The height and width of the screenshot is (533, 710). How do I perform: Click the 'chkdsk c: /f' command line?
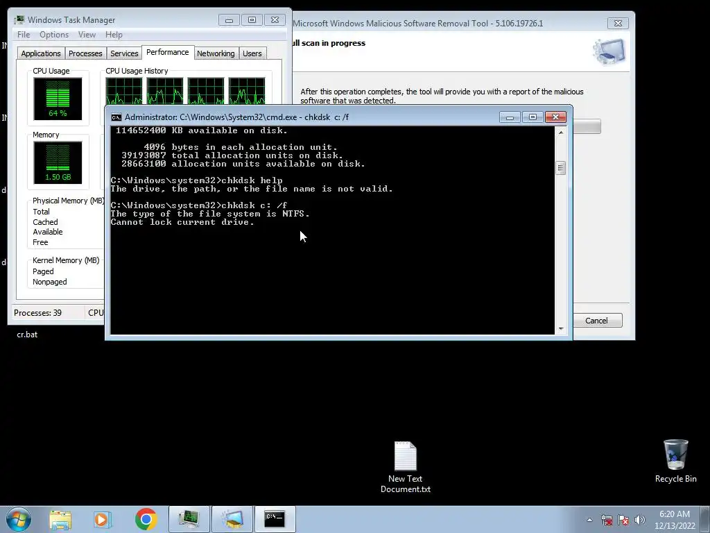[199, 205]
